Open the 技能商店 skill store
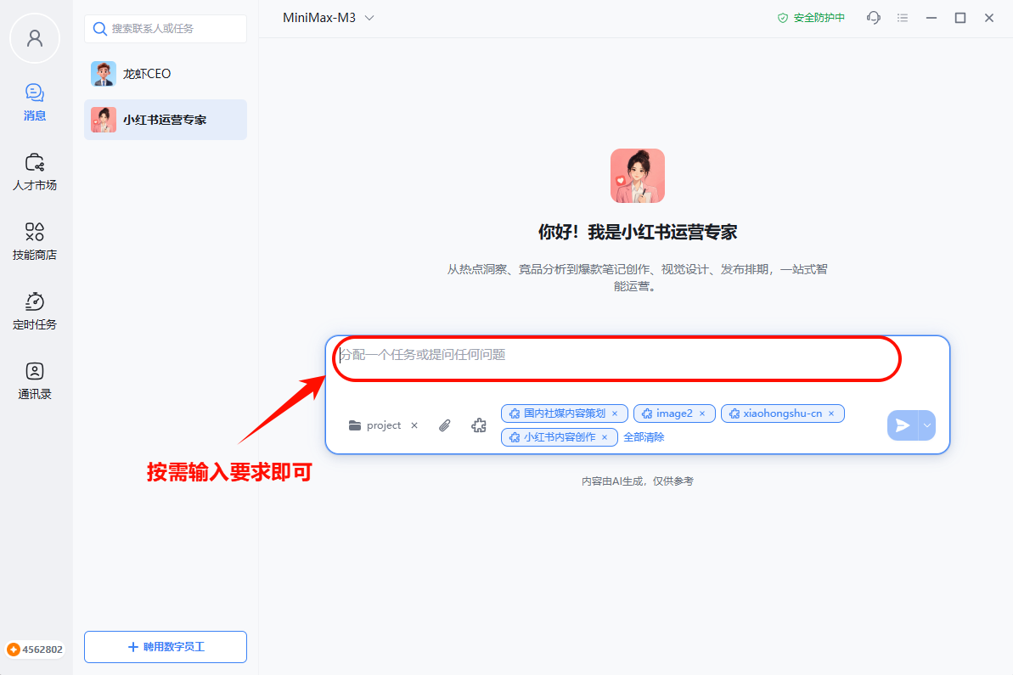The image size is (1013, 675). [x=35, y=242]
